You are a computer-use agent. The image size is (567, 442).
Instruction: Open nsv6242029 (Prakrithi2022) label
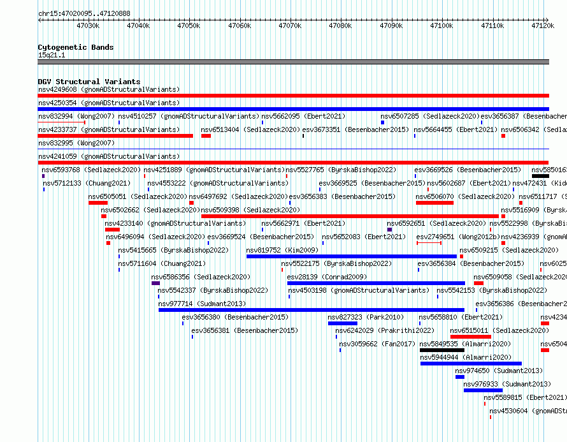[385, 330]
